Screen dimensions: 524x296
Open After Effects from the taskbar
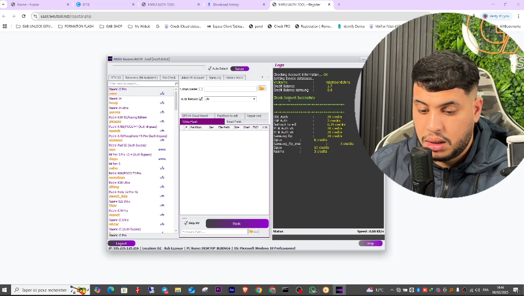pos(232,290)
